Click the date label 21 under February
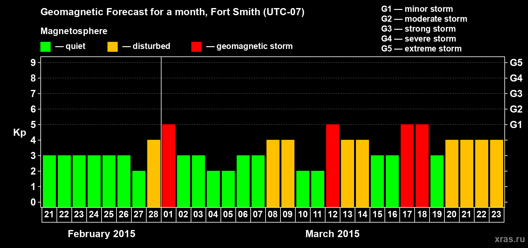Image resolution: width=528 pixels, height=248 pixels. point(49,214)
